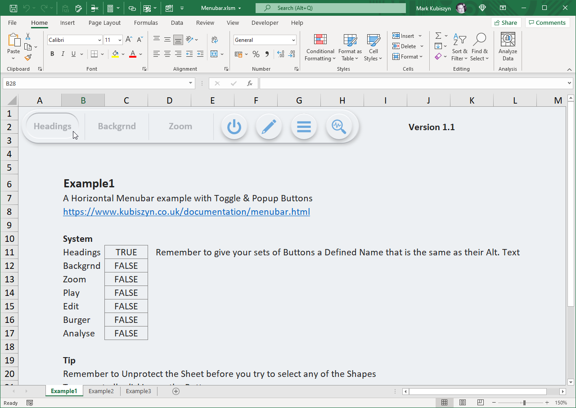Expand the font name Calibri dropdown
Image resolution: width=576 pixels, height=408 pixels.
[x=99, y=40]
